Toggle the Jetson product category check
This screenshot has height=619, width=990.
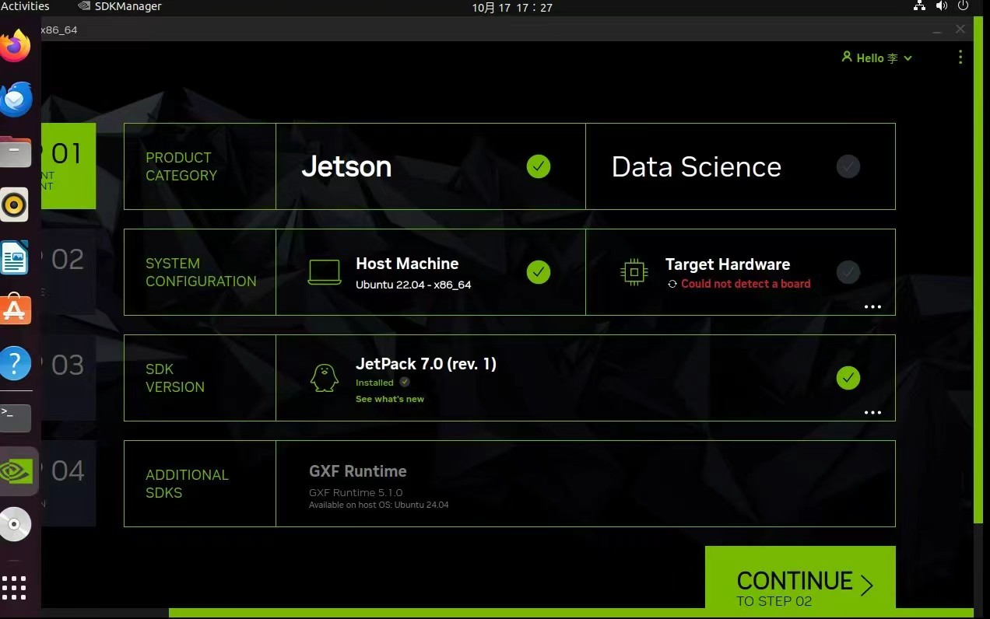click(539, 166)
